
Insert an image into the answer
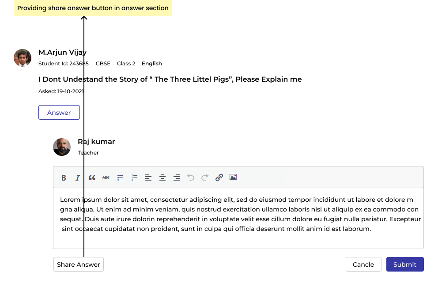[233, 177]
